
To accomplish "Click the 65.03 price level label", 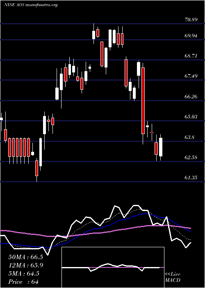I will pos(191,116).
